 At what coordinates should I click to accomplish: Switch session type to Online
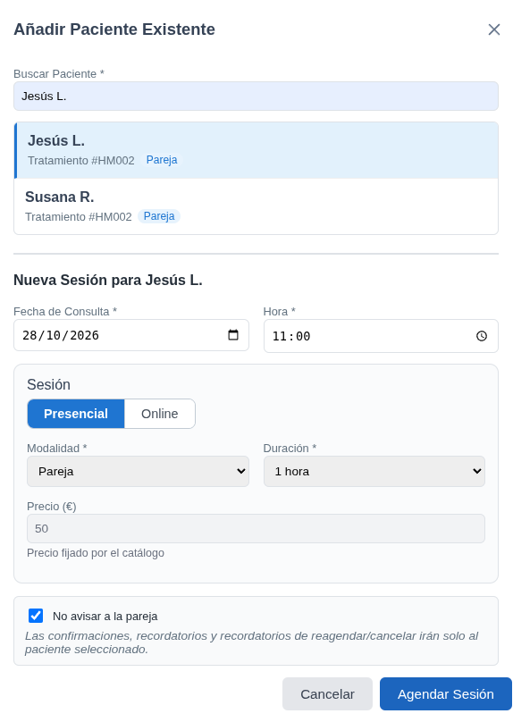pos(160,414)
